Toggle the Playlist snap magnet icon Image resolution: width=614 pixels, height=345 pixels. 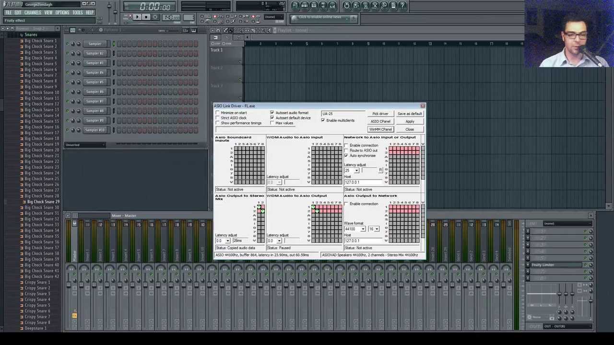[x=218, y=31]
